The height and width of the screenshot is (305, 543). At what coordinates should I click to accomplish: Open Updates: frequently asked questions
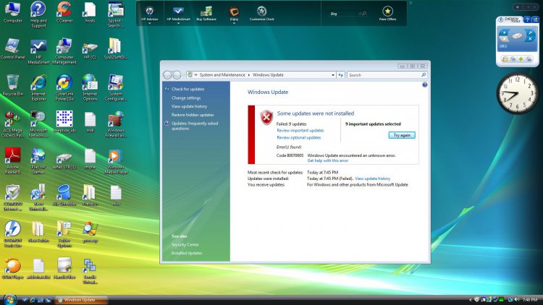point(195,126)
